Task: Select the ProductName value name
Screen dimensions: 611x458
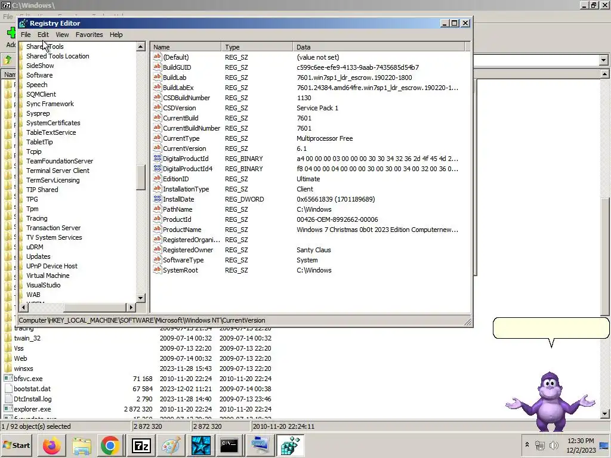Action: click(182, 230)
